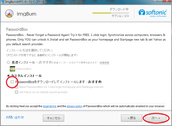Toggle the PasswordBox download and install checkbox
This screenshot has width=172, height=126.
[12, 82]
